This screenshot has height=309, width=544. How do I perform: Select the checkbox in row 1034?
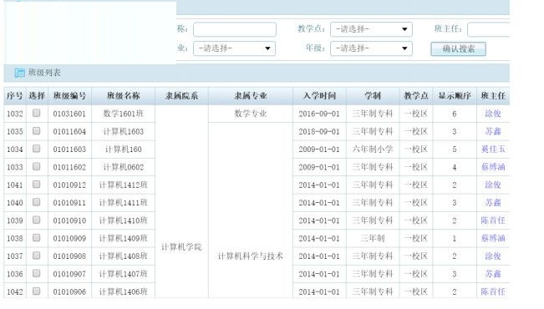click(37, 149)
